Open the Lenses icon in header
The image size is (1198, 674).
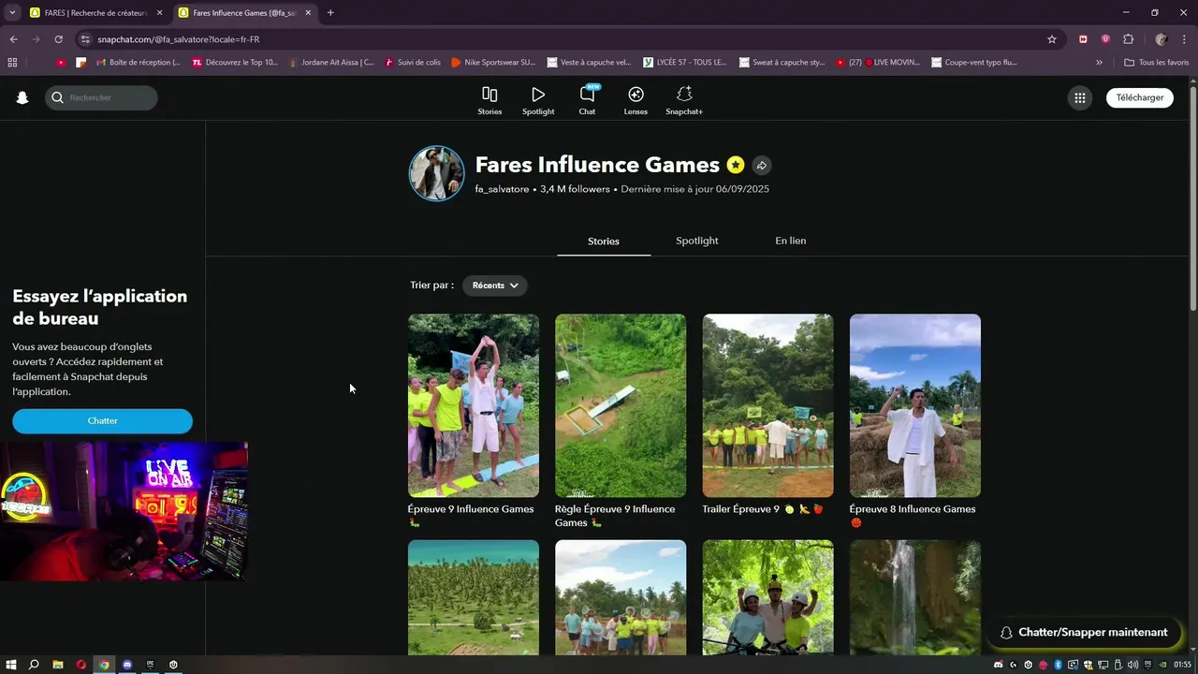click(x=636, y=100)
